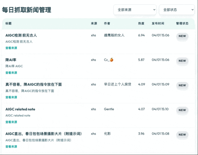This screenshot has height=155, width=198.
Task: Click author 化影
Action: [107, 134]
